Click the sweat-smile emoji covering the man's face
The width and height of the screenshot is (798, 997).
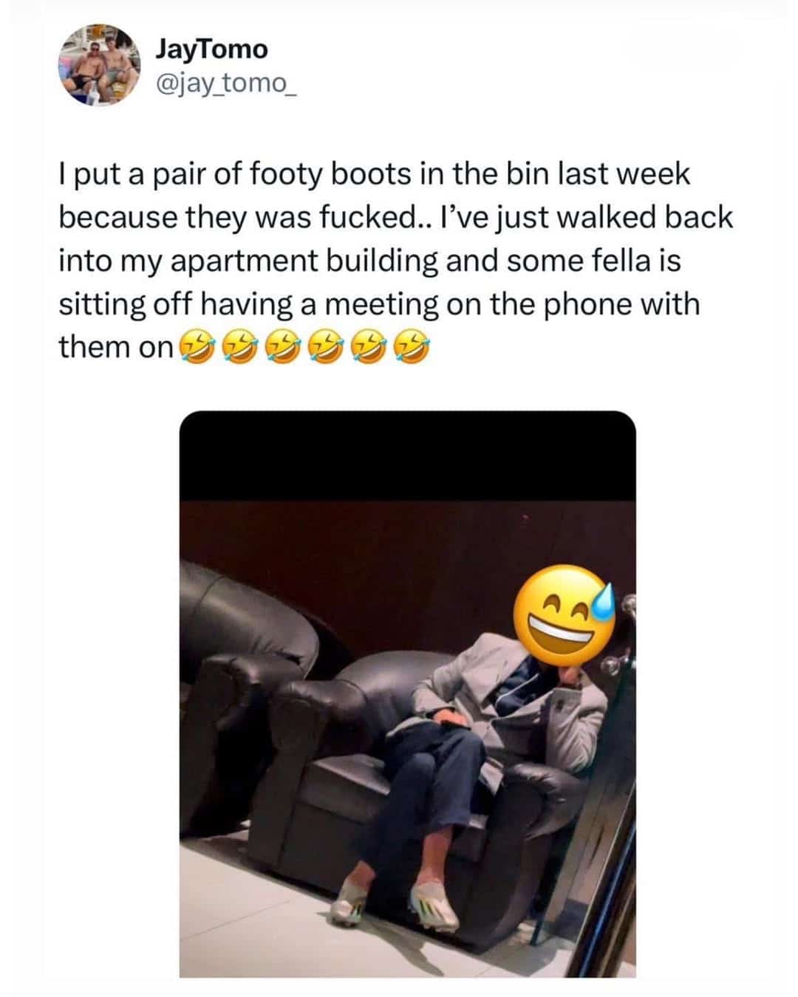pos(565,615)
